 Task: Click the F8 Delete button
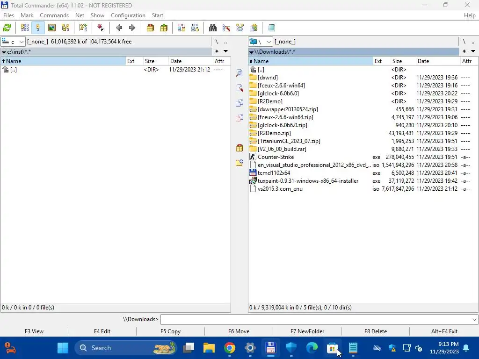[376, 331]
